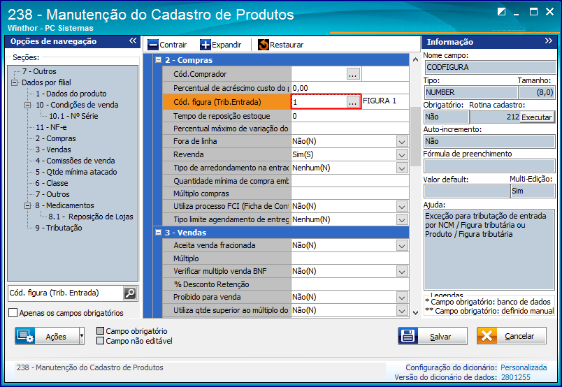Viewport: 562px width, 387px height.
Task: Collapse 10 - Condições de venda node
Action: [27, 105]
